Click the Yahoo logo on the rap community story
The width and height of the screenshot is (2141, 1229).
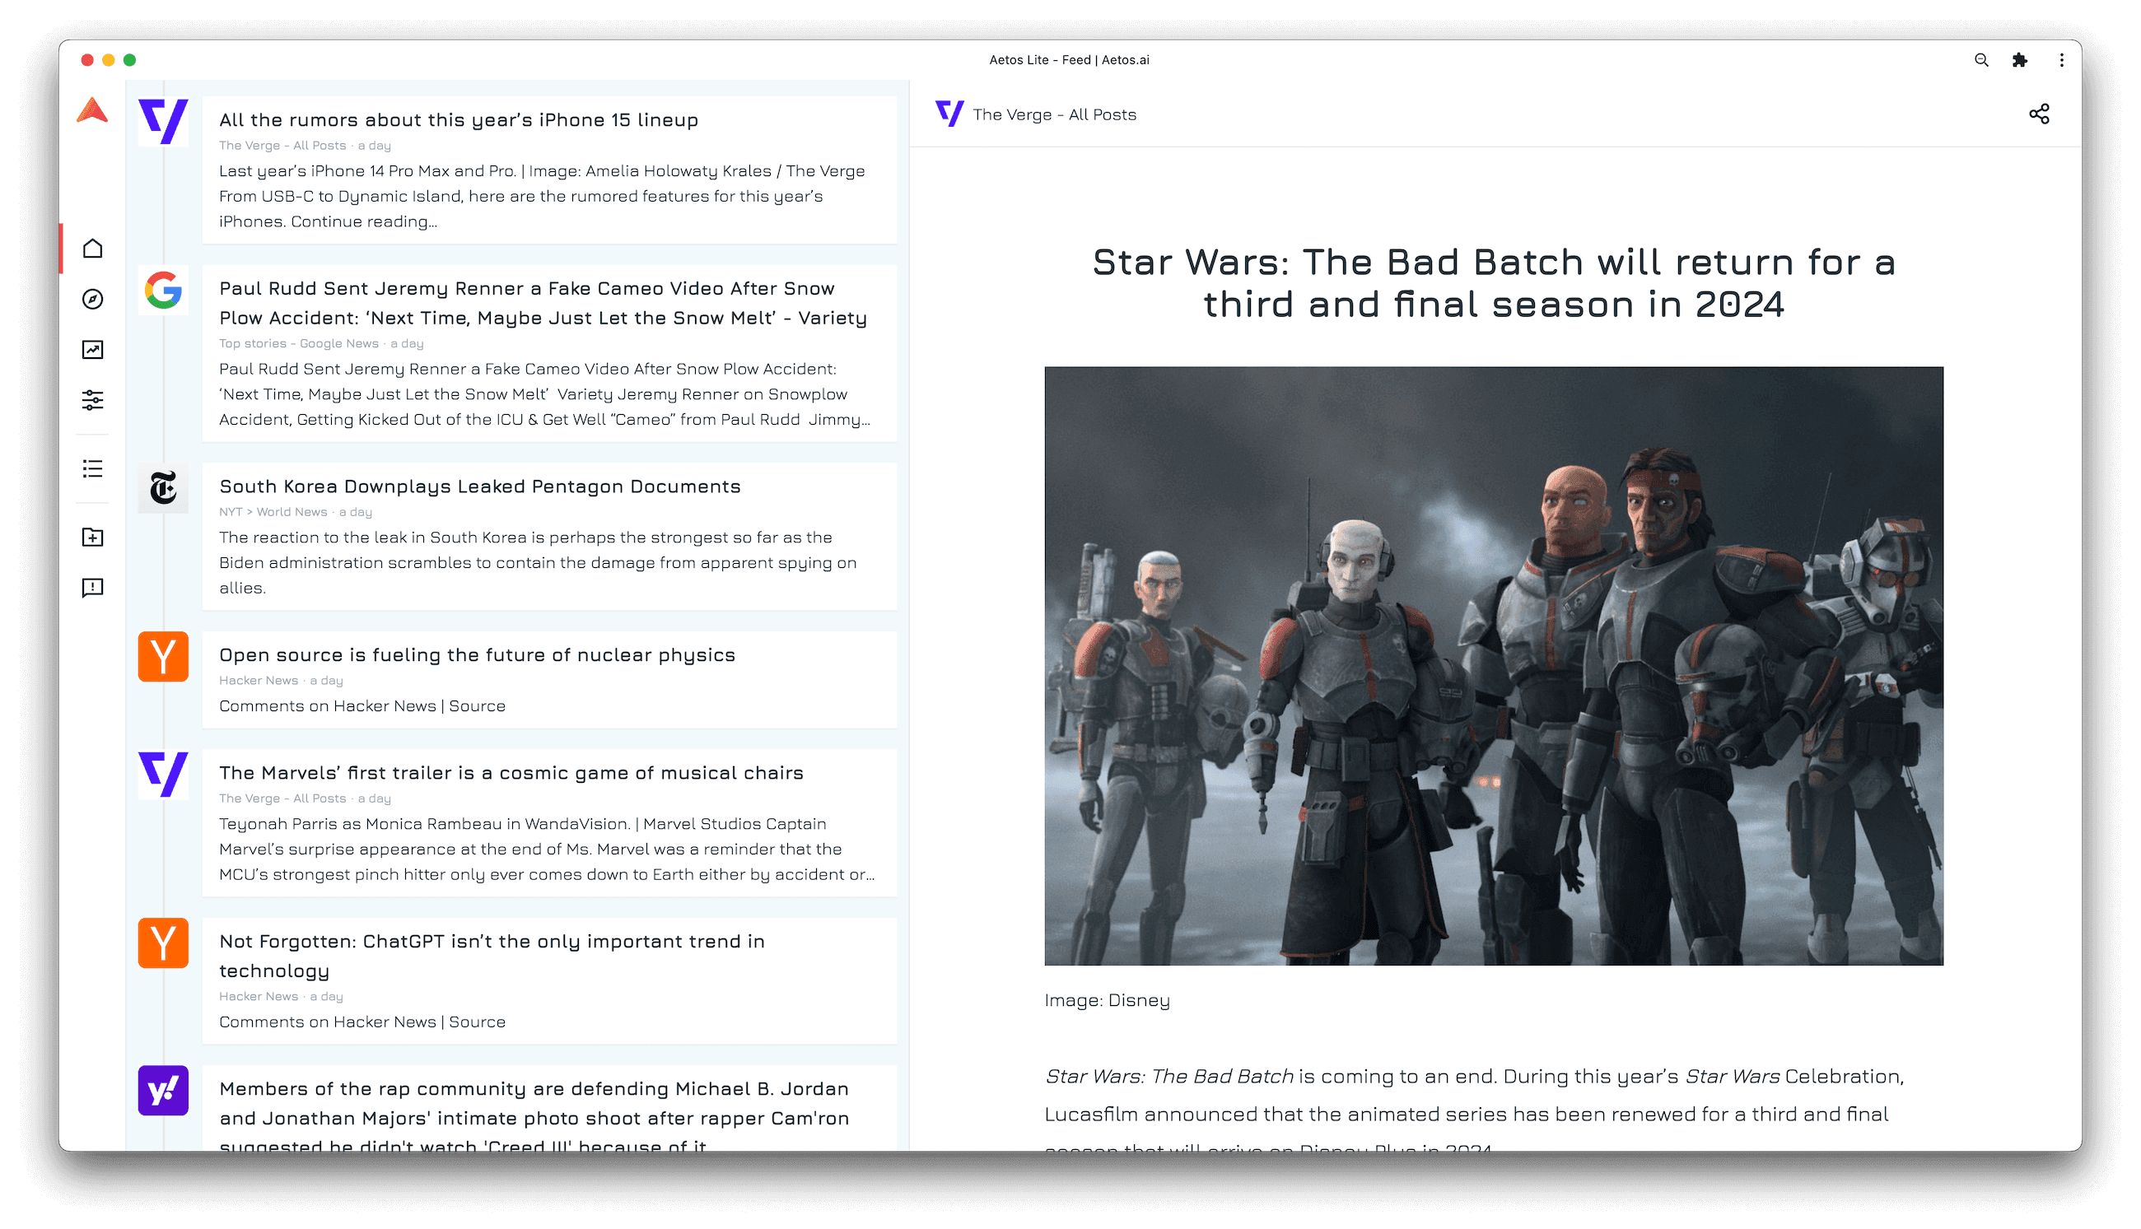(x=163, y=1091)
